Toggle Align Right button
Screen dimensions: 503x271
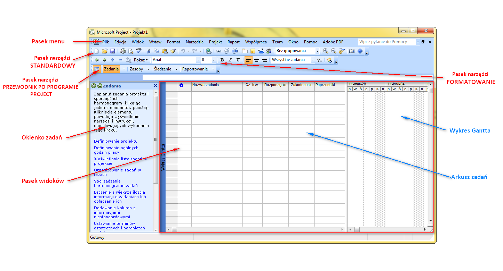264,60
